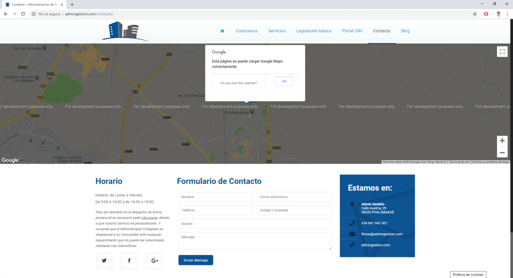
Task: Click Pol. Ind. Sonsoles map marker
Action: [45, 48]
